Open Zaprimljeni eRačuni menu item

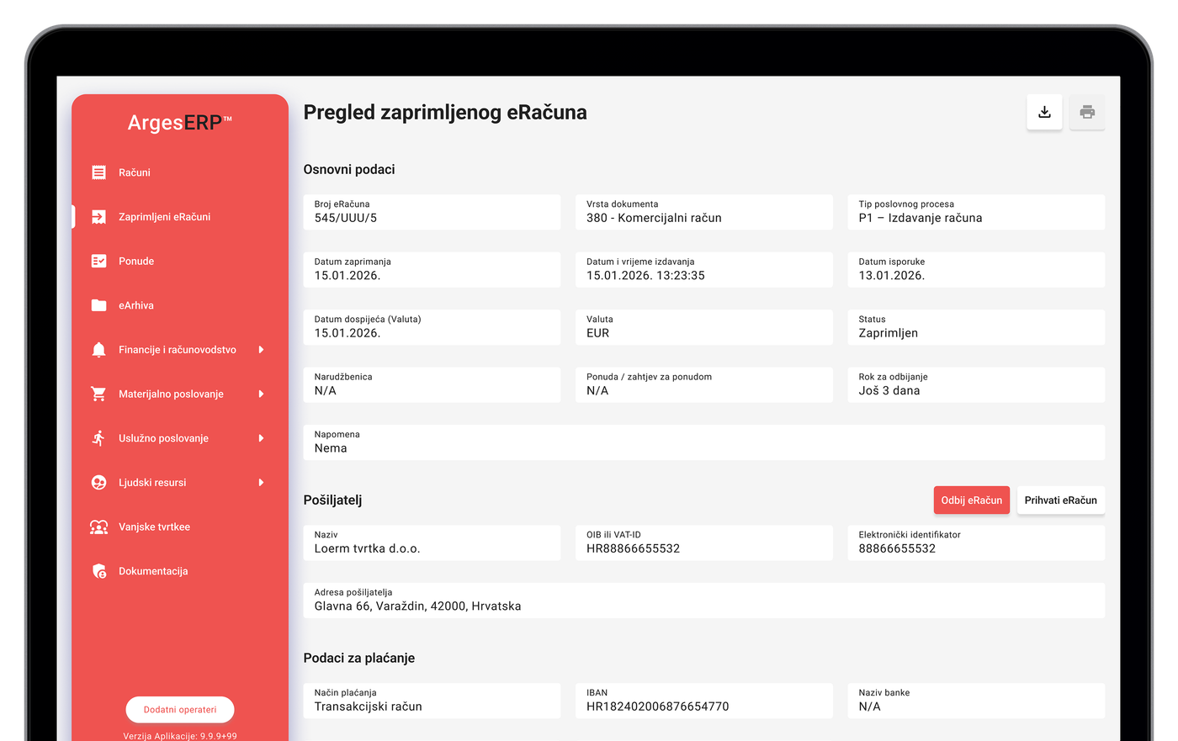pyautogui.click(x=164, y=217)
